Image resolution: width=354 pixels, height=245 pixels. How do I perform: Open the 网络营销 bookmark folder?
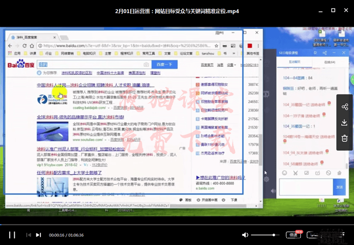coord(64,53)
